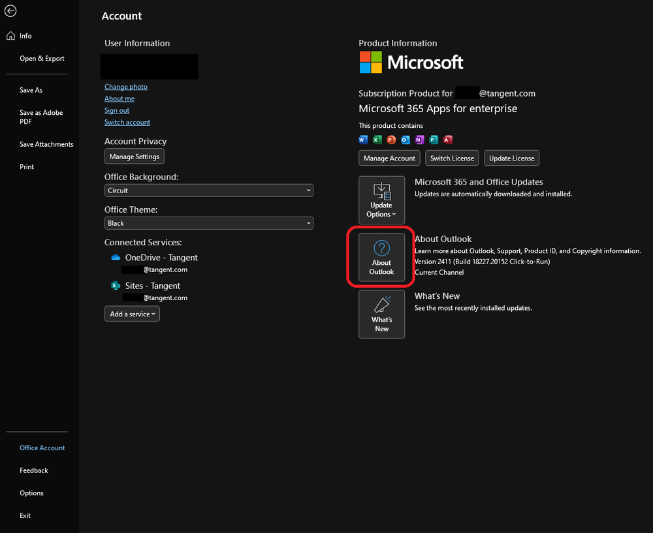This screenshot has width=653, height=533.
Task: Expand the Update Options menu
Action: point(381,200)
